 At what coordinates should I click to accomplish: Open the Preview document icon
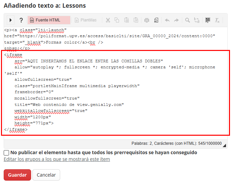(x=156, y=20)
